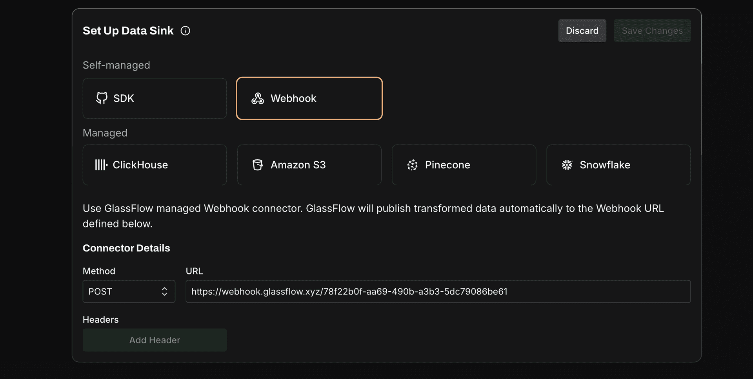Click the Amazon S3 bucket icon
The height and width of the screenshot is (379, 753).
tap(258, 165)
